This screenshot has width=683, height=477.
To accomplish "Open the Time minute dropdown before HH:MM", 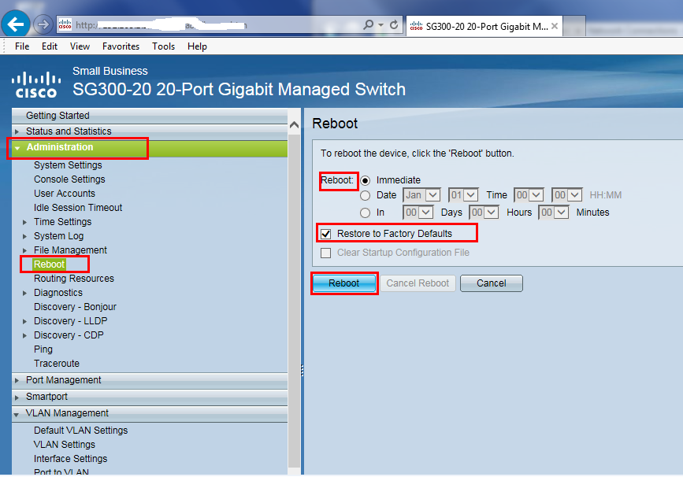I will [566, 195].
